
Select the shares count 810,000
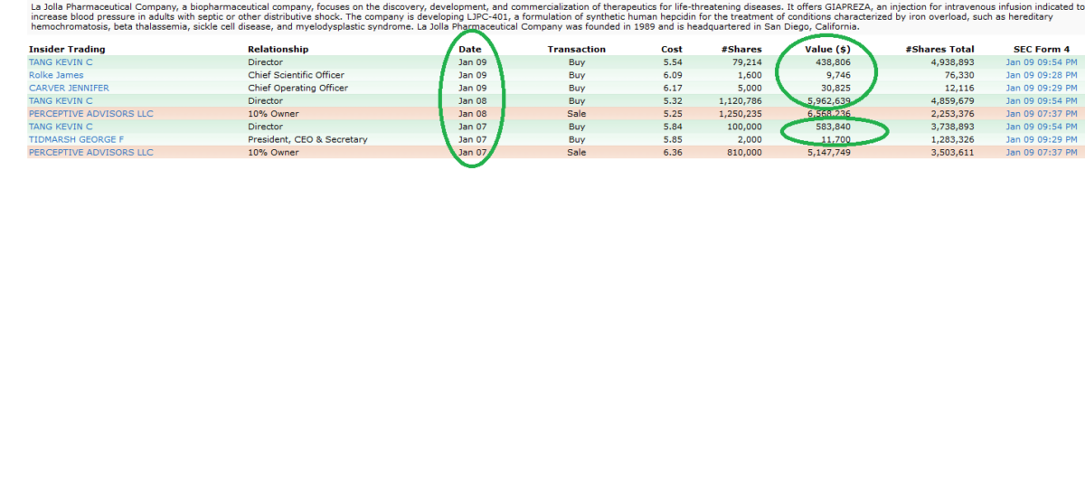(x=745, y=152)
